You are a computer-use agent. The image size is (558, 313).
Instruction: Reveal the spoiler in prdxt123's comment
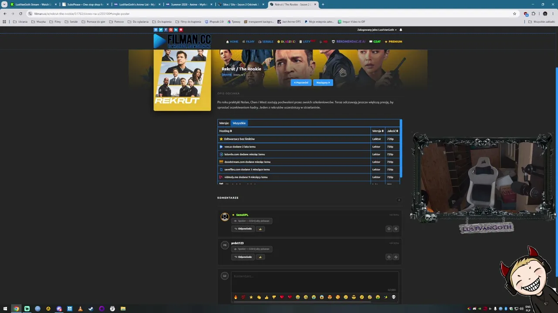[x=252, y=249]
